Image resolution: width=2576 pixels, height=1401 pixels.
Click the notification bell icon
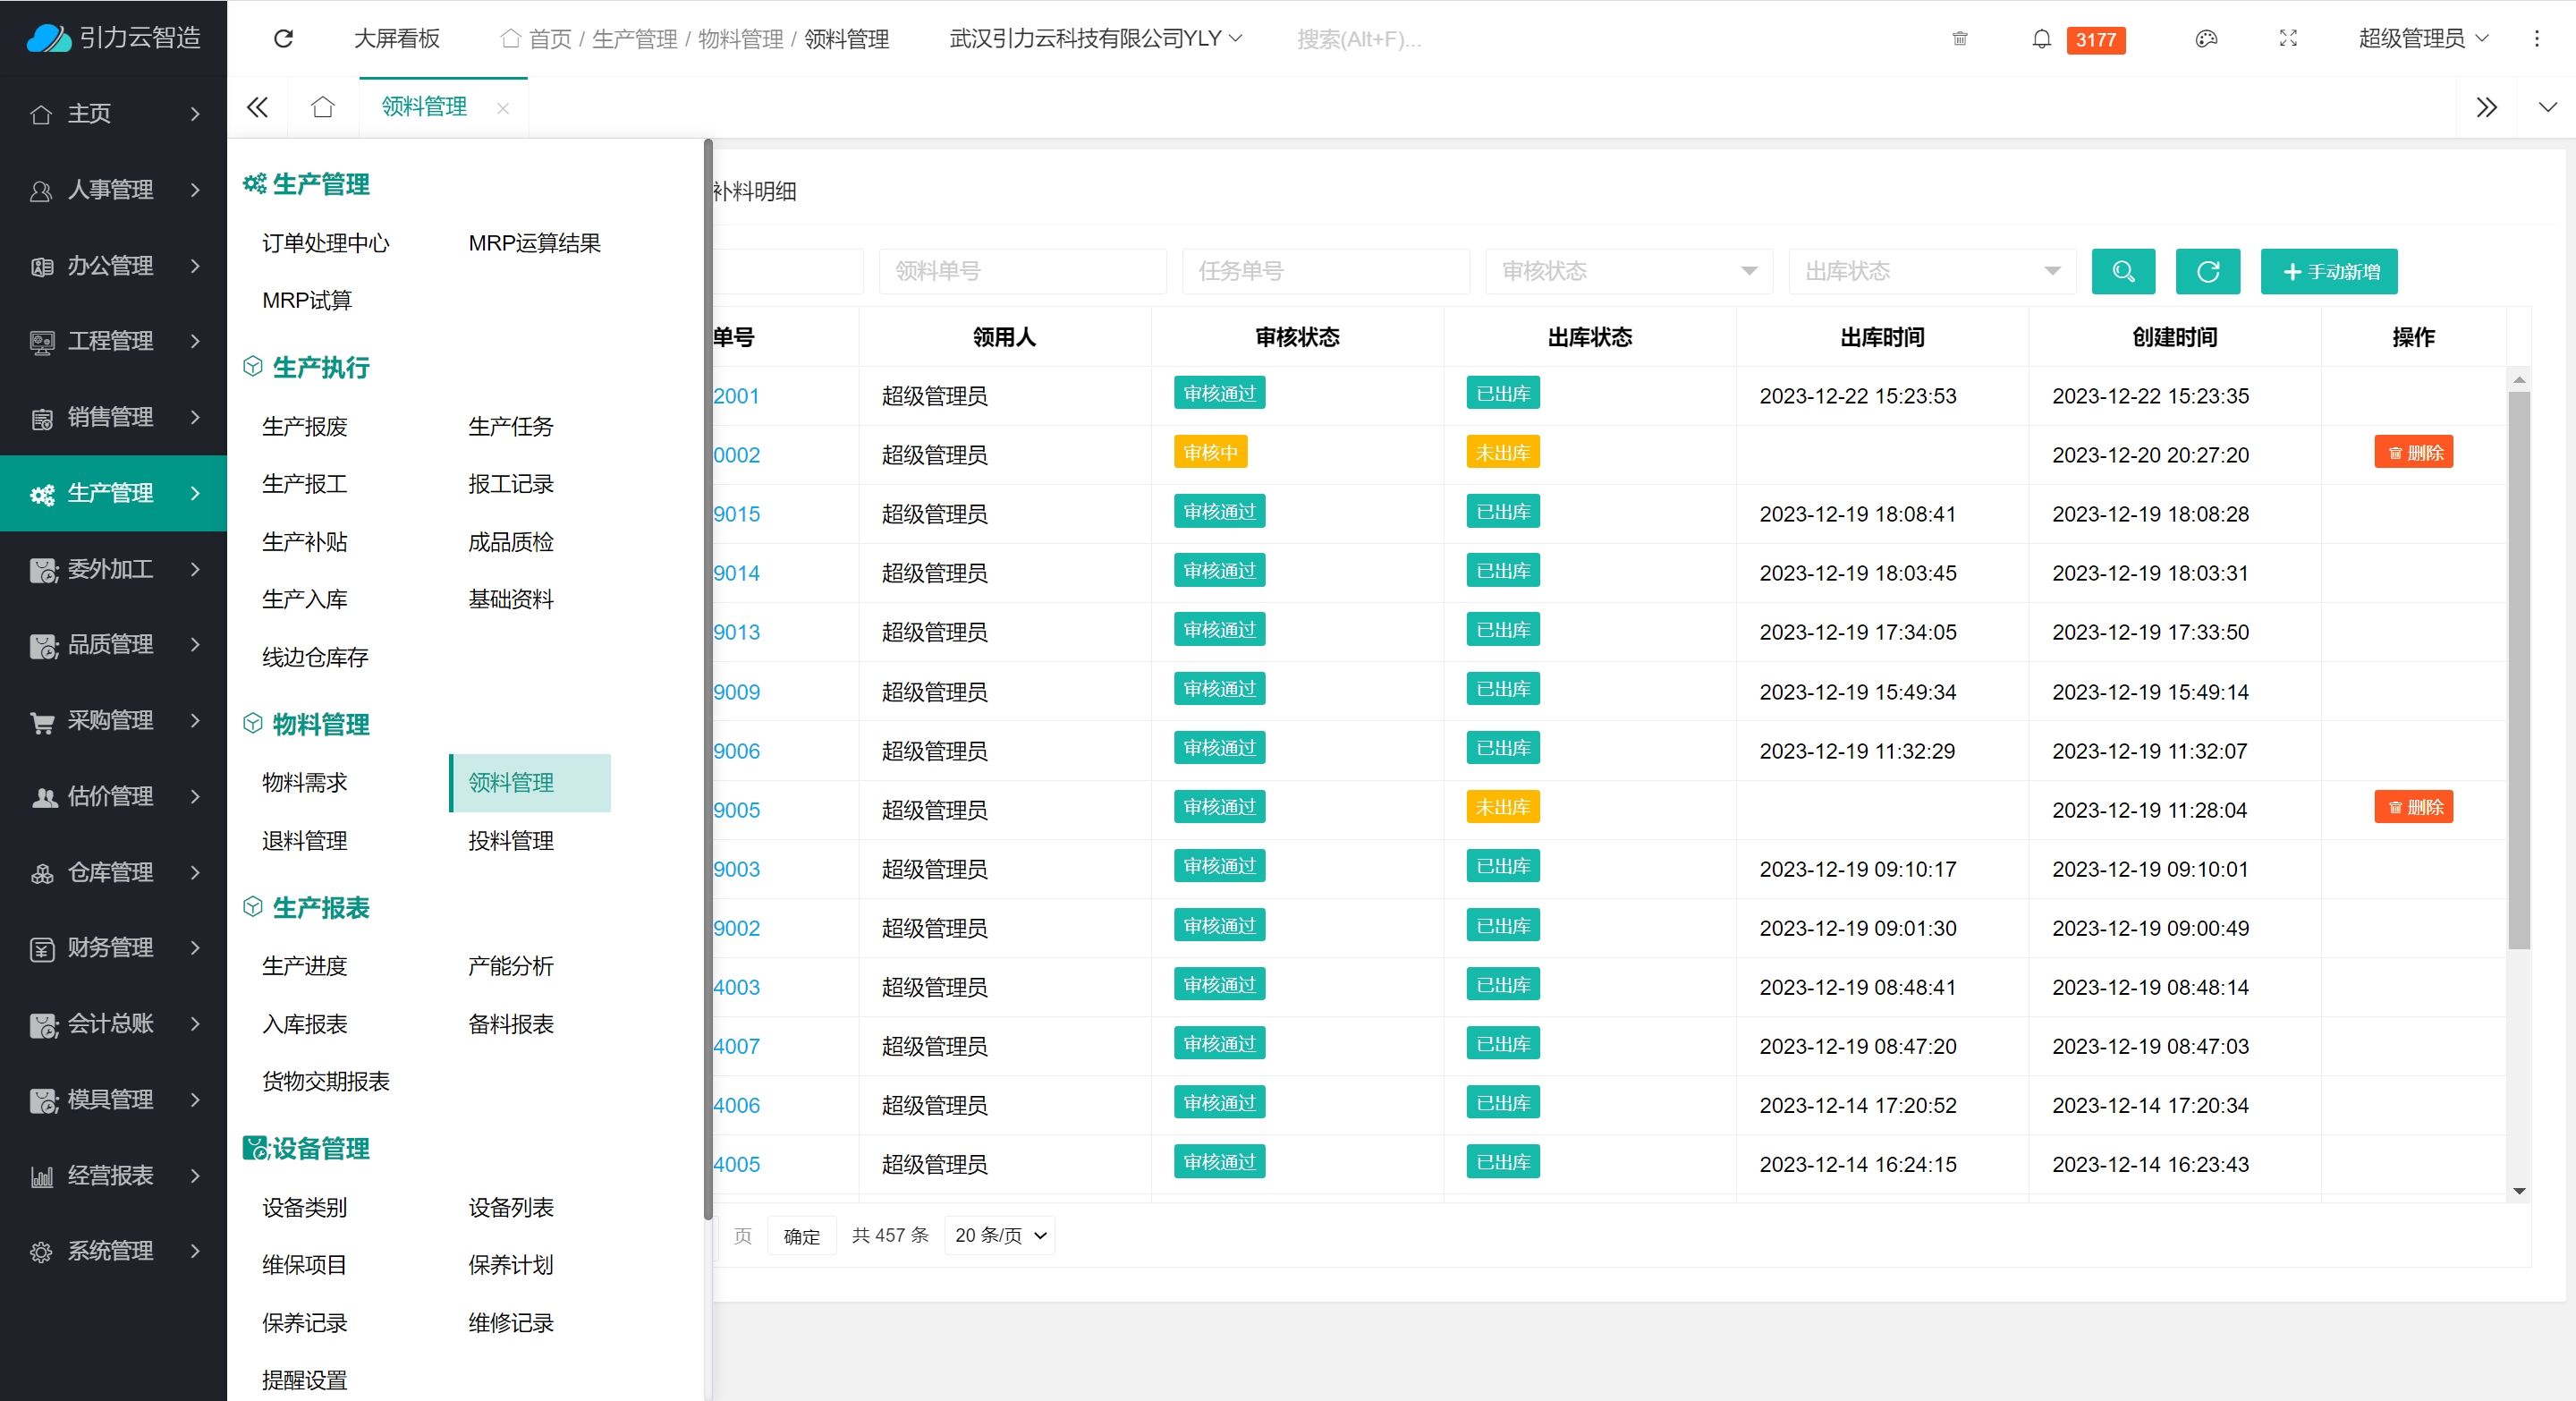2041,39
